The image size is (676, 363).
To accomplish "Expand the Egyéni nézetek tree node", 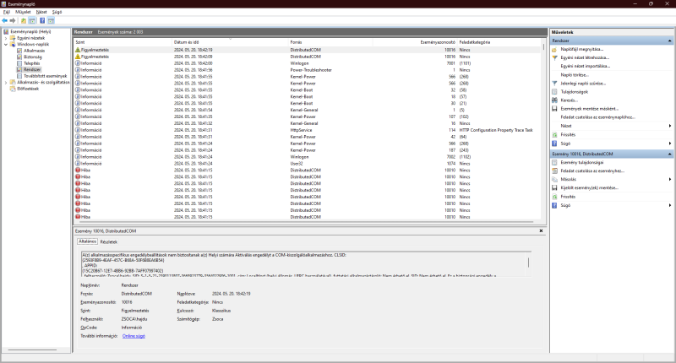I will (x=6, y=38).
